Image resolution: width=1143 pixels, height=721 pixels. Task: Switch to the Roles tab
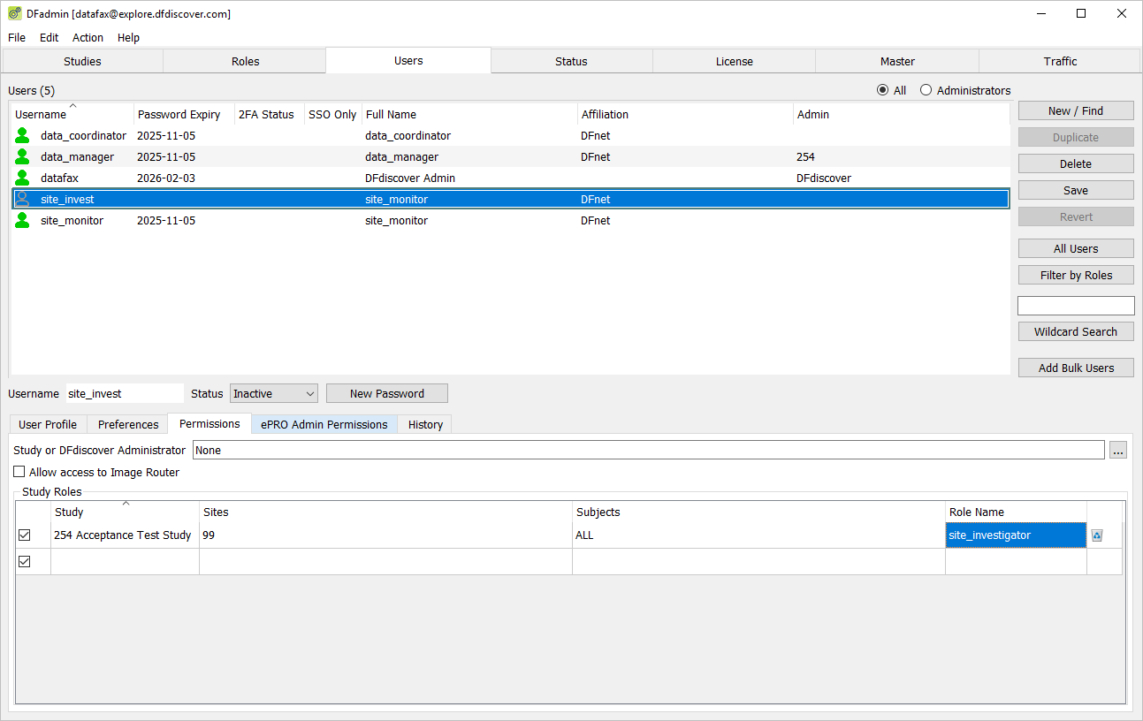(x=245, y=61)
